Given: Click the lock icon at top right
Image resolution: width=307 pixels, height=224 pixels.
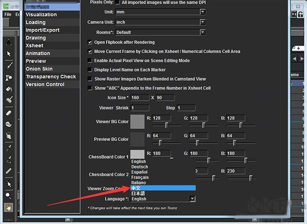Looking at the screenshot, I should (300, 14).
